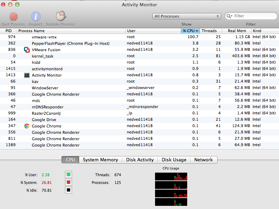Click the red % System color swatch
This screenshot has width=279, height=209.
click(x=69, y=182)
